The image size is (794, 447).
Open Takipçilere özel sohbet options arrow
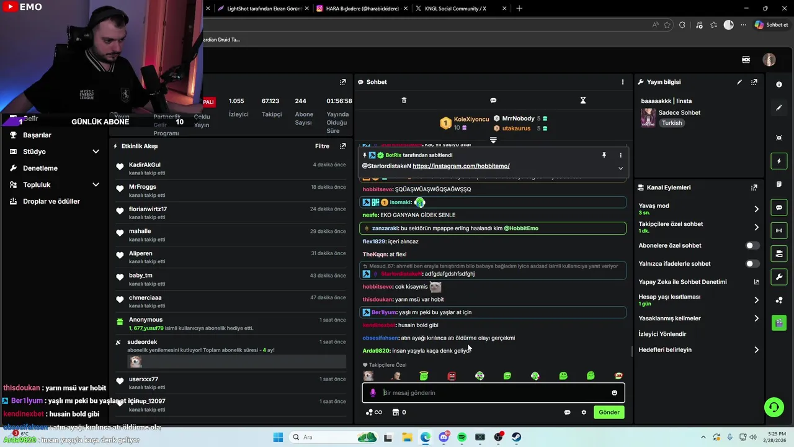pos(756,227)
